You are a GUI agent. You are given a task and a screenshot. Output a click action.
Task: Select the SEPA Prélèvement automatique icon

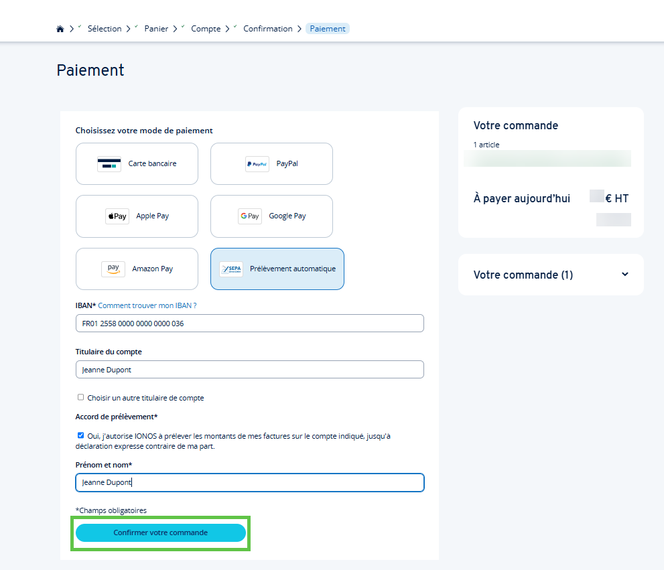pos(231,269)
